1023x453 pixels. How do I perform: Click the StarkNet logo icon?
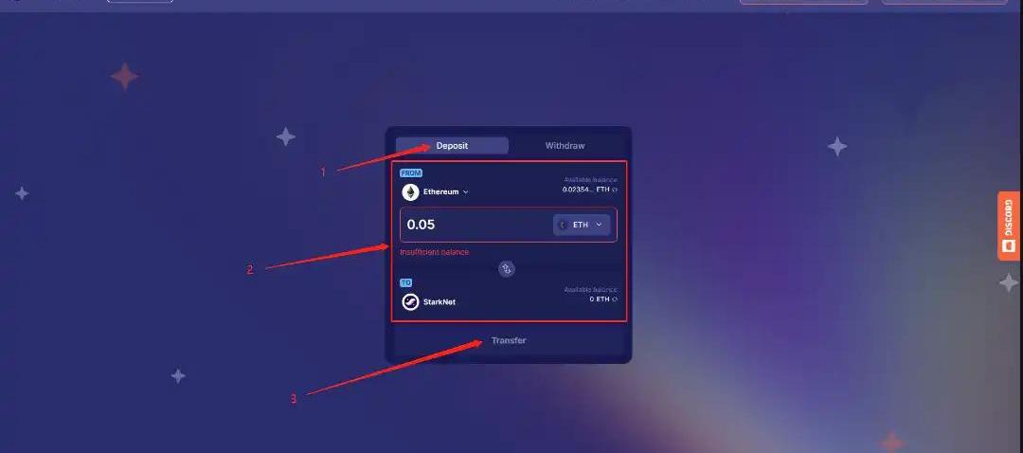point(410,302)
